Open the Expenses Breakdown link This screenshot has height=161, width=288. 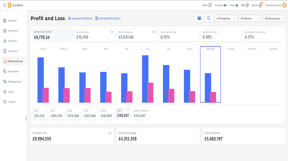[80, 18]
